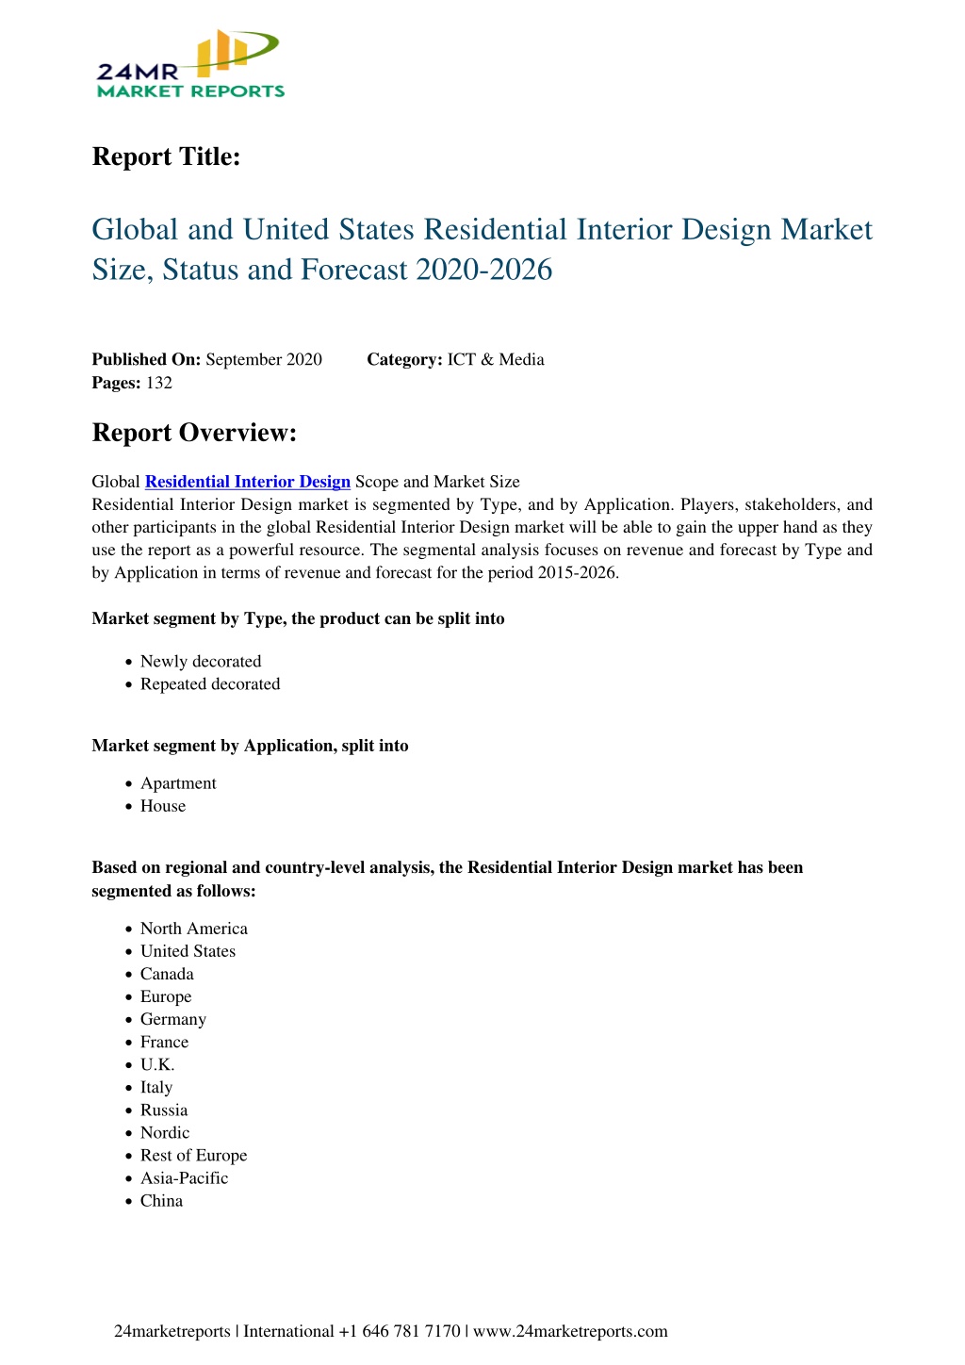This screenshot has width=965, height=1365.
Task: Click the Germany list item
Action: click(173, 1019)
